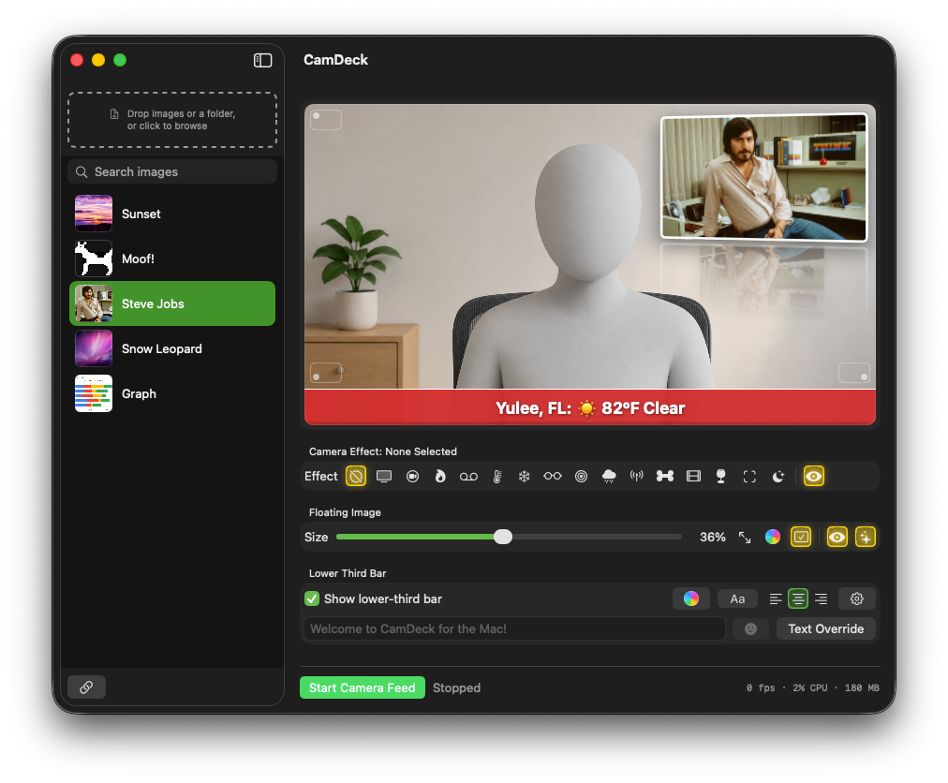The height and width of the screenshot is (783, 948).
Task: Toggle camera effect visibility eye
Action: 814,477
